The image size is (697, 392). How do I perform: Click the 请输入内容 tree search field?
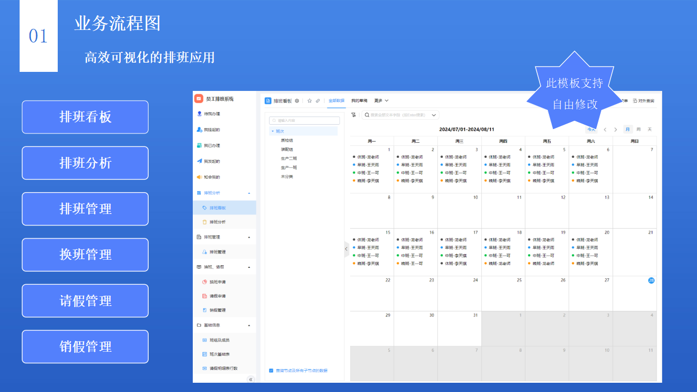[304, 120]
